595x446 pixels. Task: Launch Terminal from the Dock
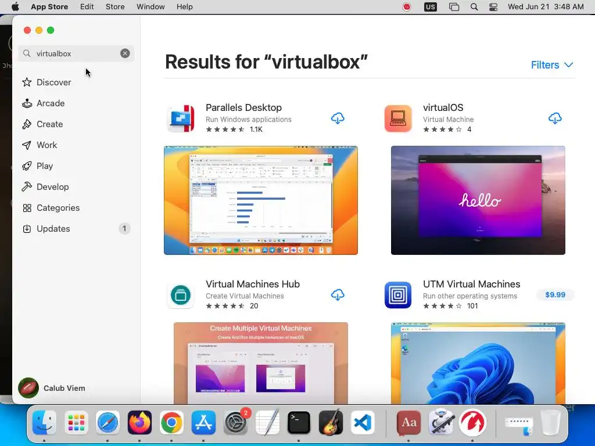tap(299, 423)
